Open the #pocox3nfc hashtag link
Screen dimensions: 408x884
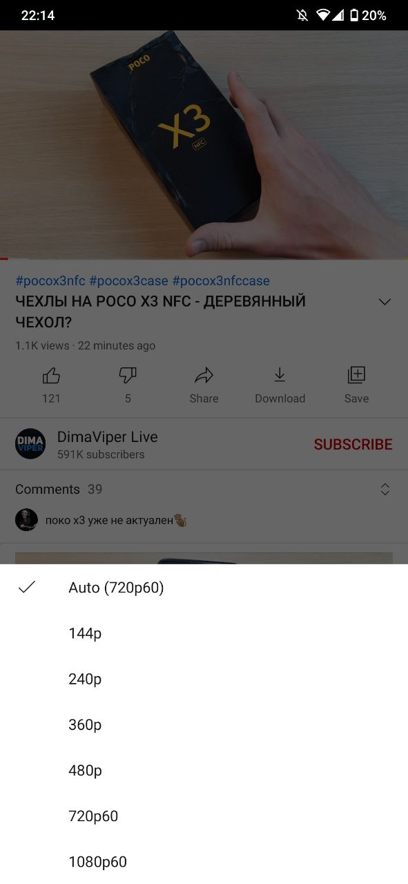click(x=50, y=281)
